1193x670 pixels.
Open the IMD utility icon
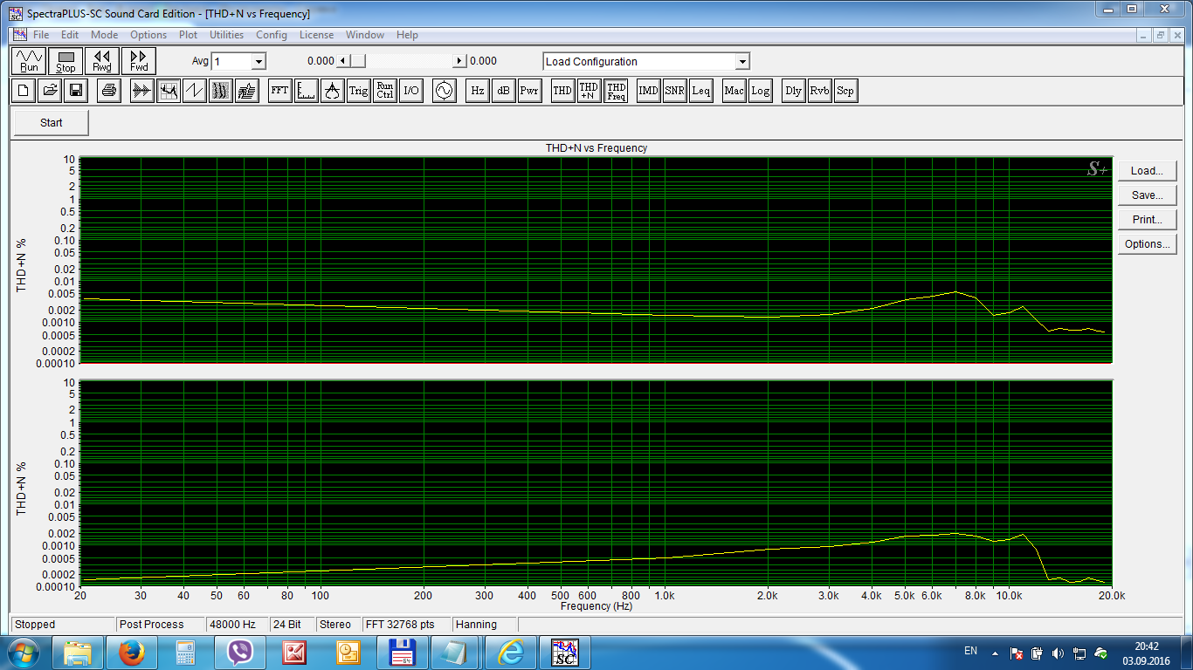tap(648, 91)
